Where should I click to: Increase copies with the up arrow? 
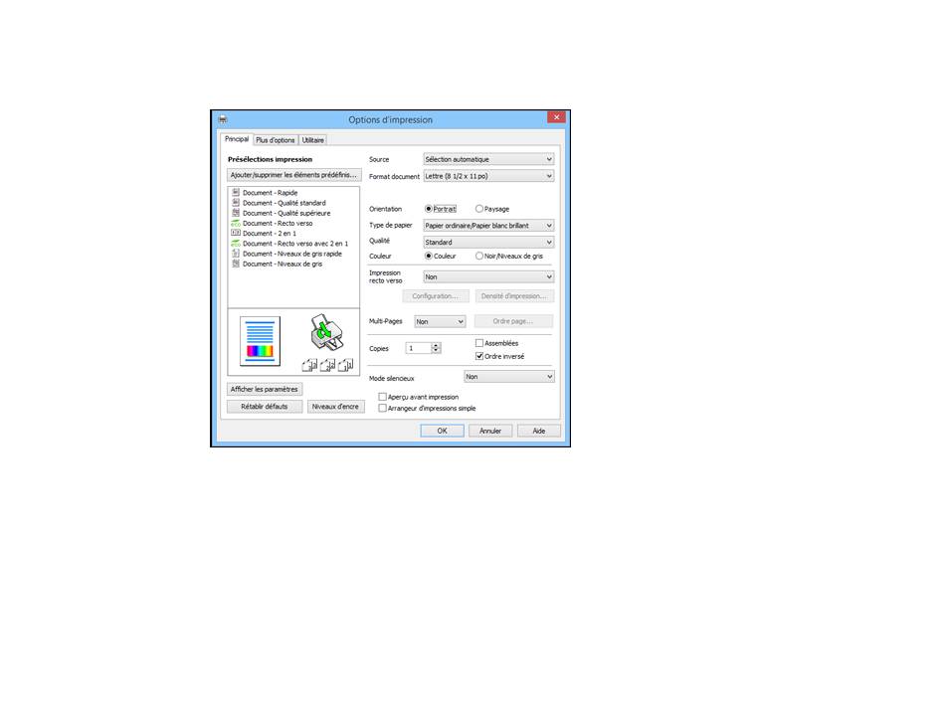click(x=436, y=345)
